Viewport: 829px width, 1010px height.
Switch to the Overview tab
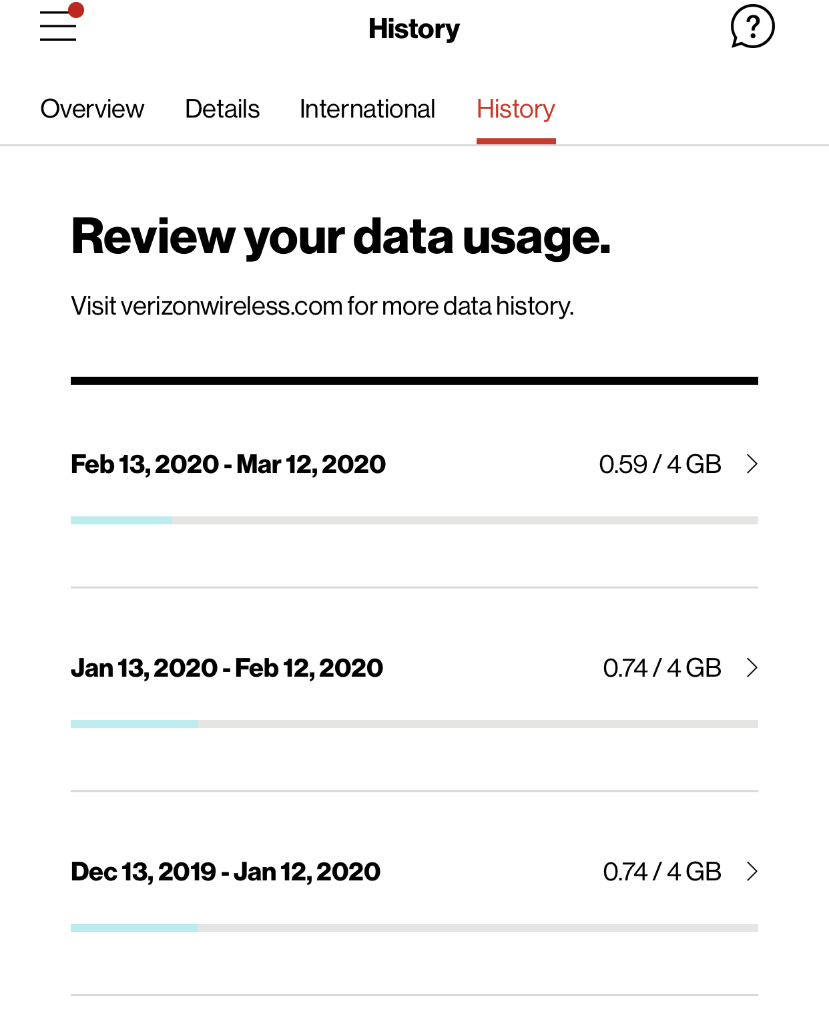point(92,109)
